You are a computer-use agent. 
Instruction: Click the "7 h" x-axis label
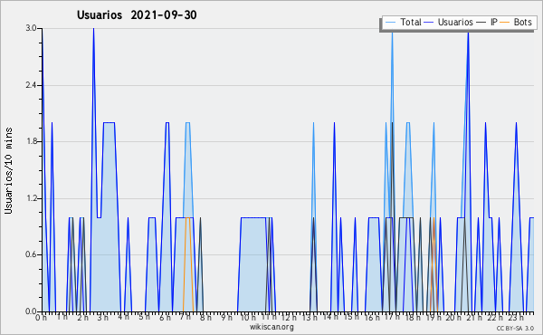point(186,317)
